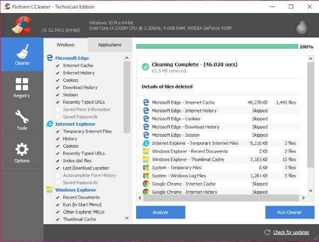This screenshot has height=242, width=319.
Task: Open the Check for updates link
Action: pyautogui.click(x=291, y=232)
